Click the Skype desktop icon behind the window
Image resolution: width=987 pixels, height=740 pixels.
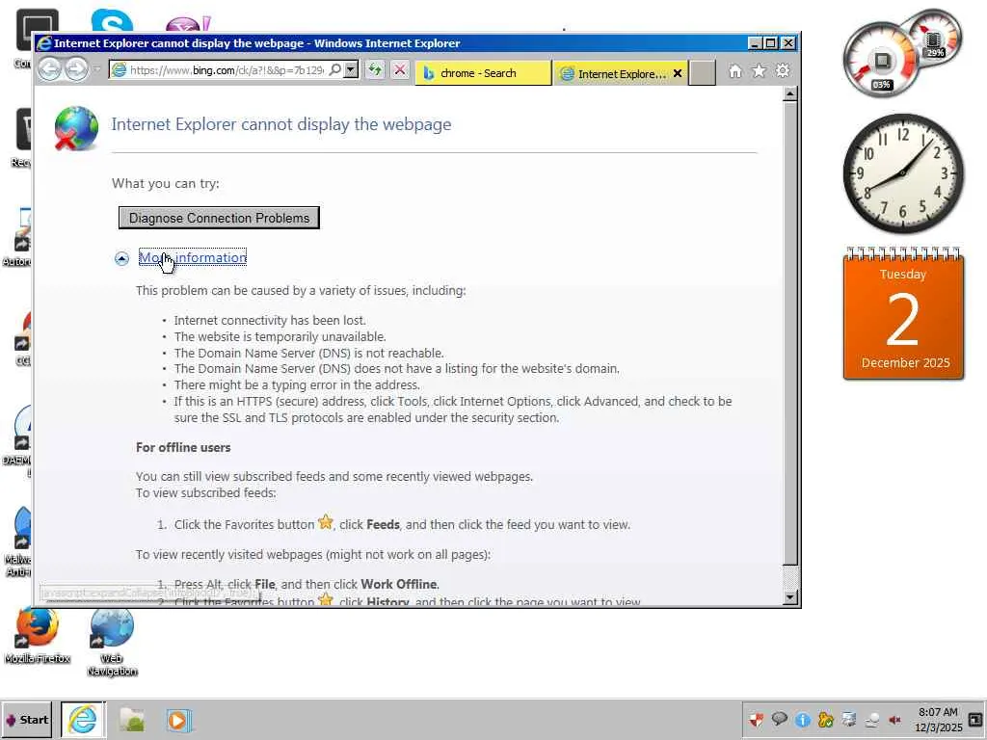(x=112, y=20)
